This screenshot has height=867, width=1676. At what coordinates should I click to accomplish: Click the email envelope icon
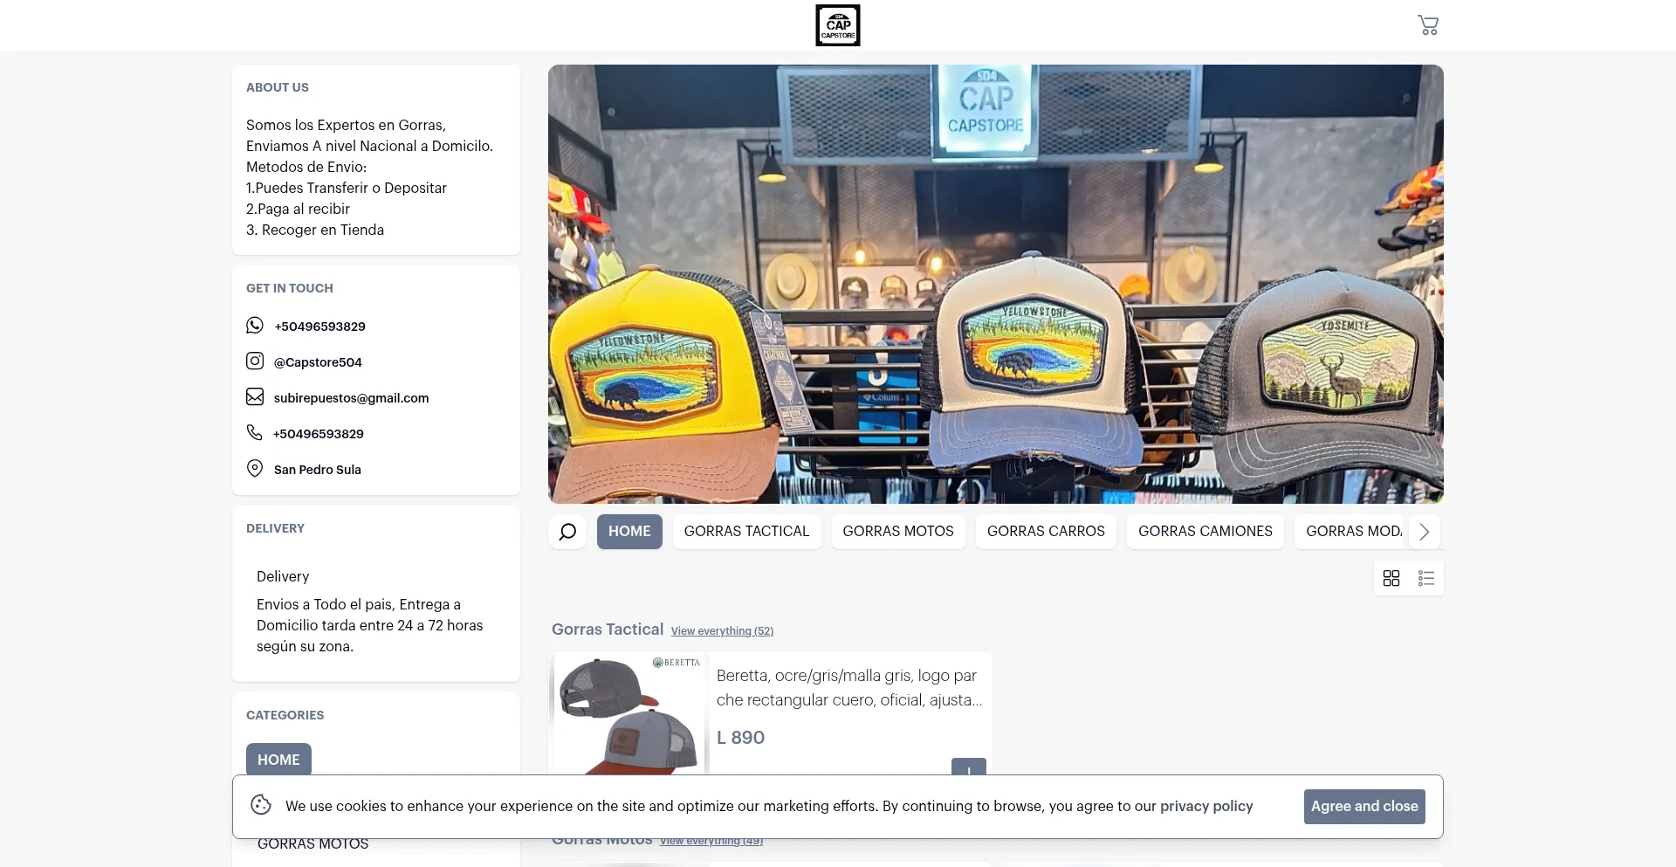(255, 397)
